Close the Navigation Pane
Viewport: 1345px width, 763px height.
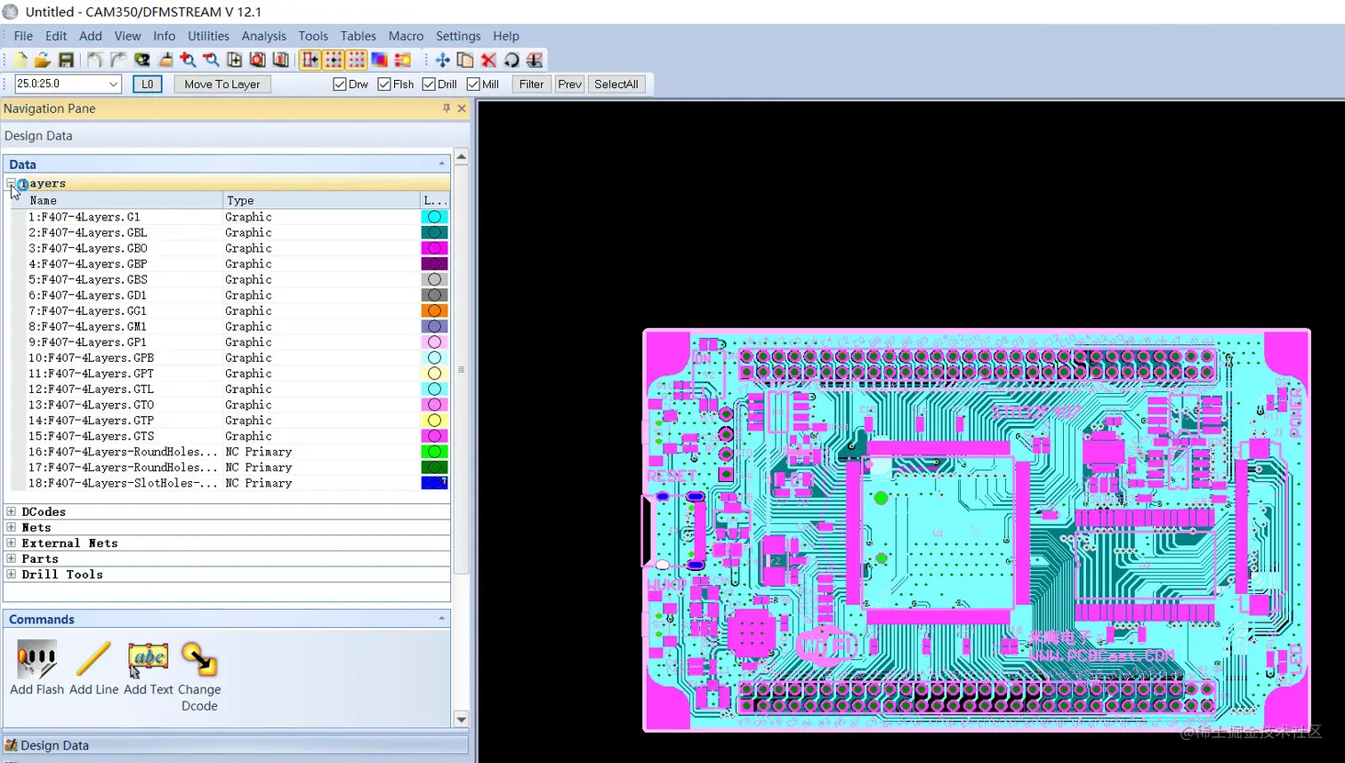pos(462,108)
